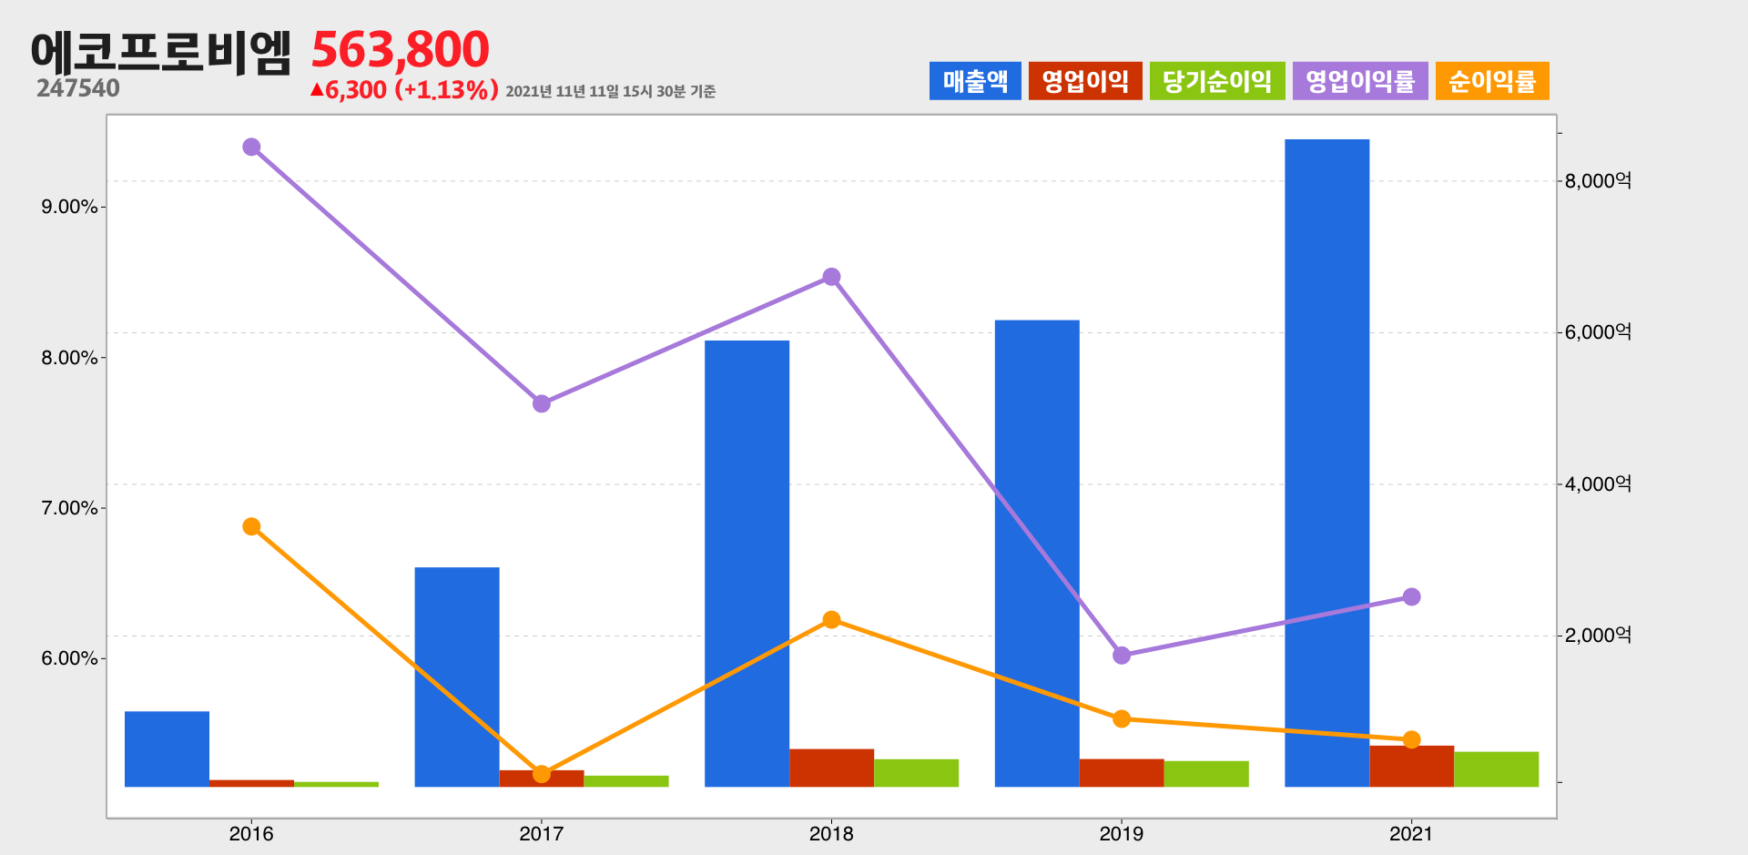This screenshot has height=855, width=1748.
Task: Click the price change ▲6,300 (+1.13%)
Action: [404, 89]
